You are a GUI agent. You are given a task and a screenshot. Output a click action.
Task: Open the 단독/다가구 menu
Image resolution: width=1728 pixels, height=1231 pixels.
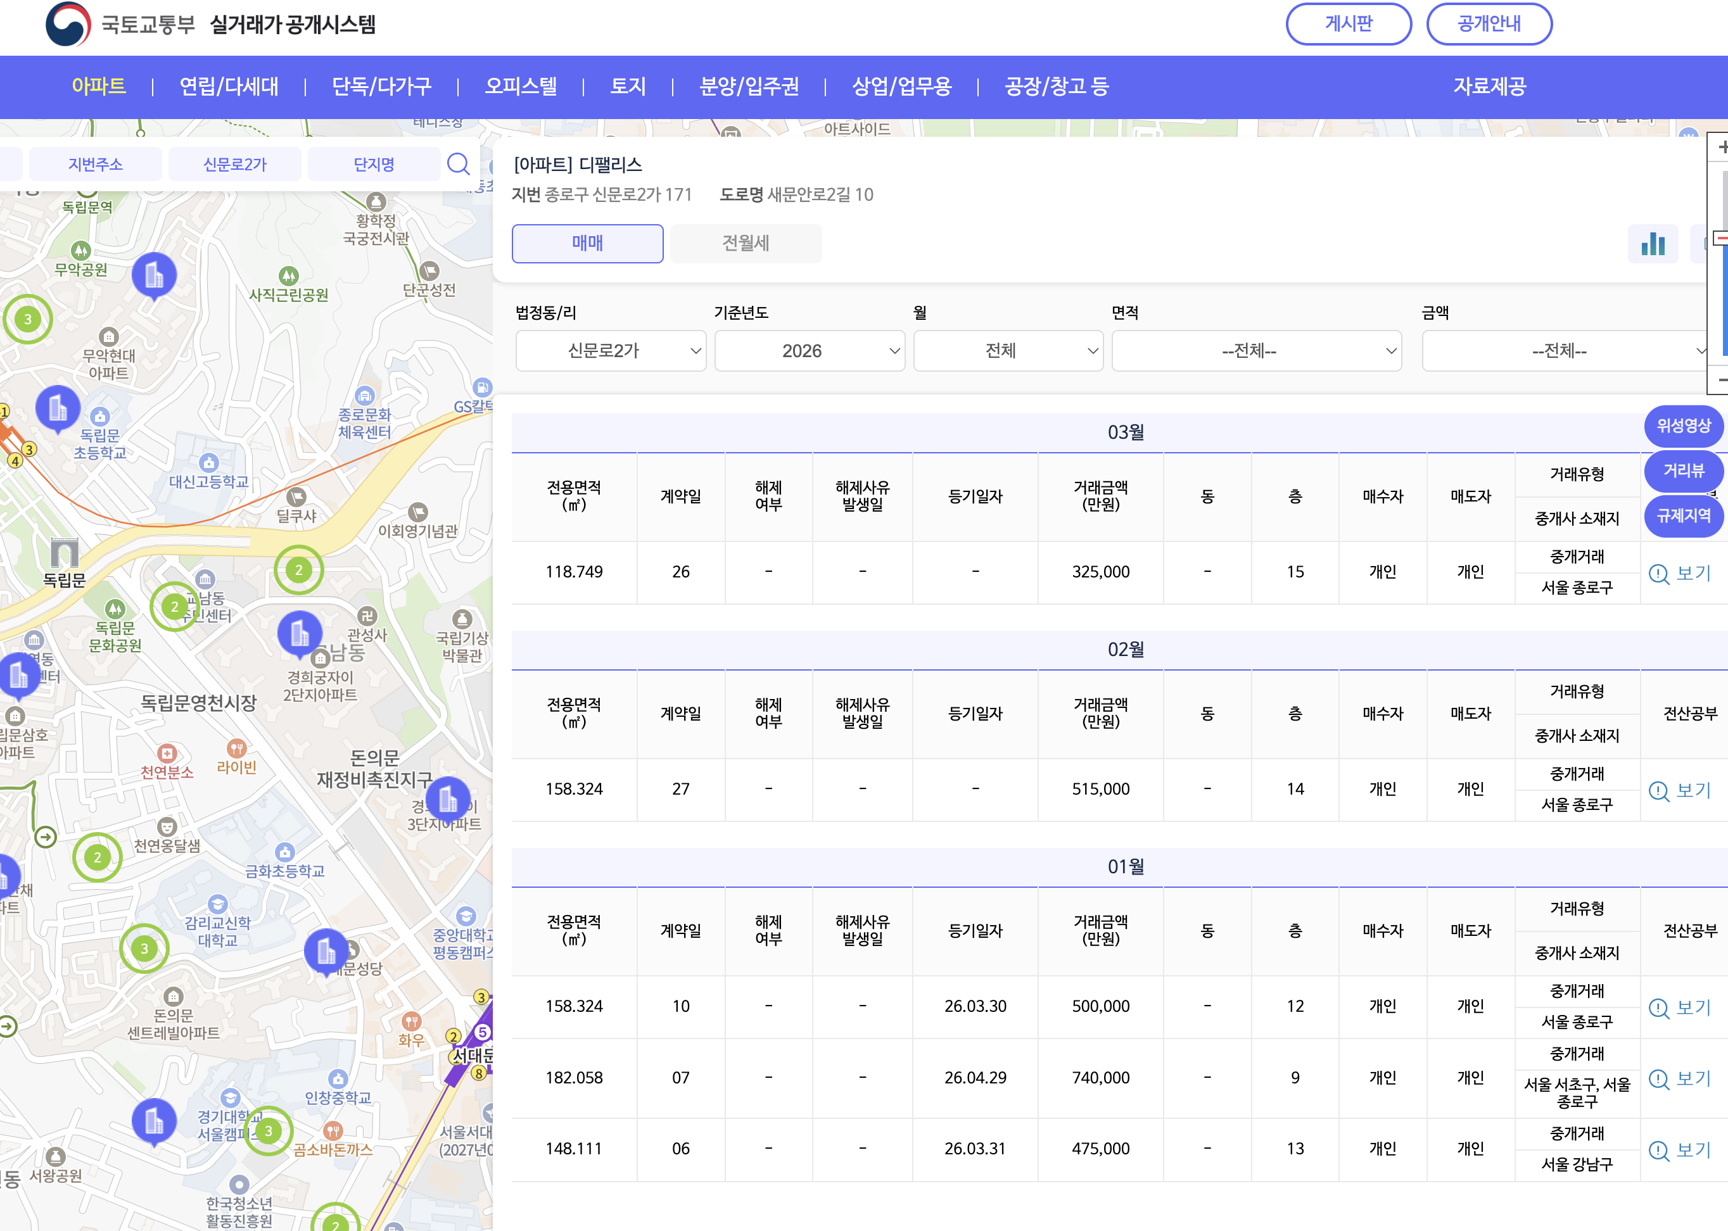[381, 86]
